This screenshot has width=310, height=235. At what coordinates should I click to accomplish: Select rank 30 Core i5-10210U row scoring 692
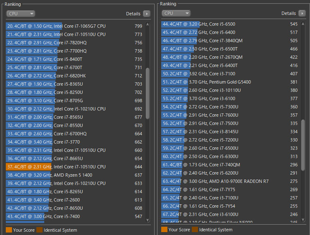[75, 109]
